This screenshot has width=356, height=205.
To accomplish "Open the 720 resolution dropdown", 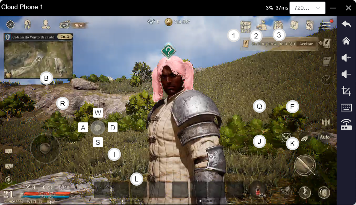I will (x=307, y=8).
